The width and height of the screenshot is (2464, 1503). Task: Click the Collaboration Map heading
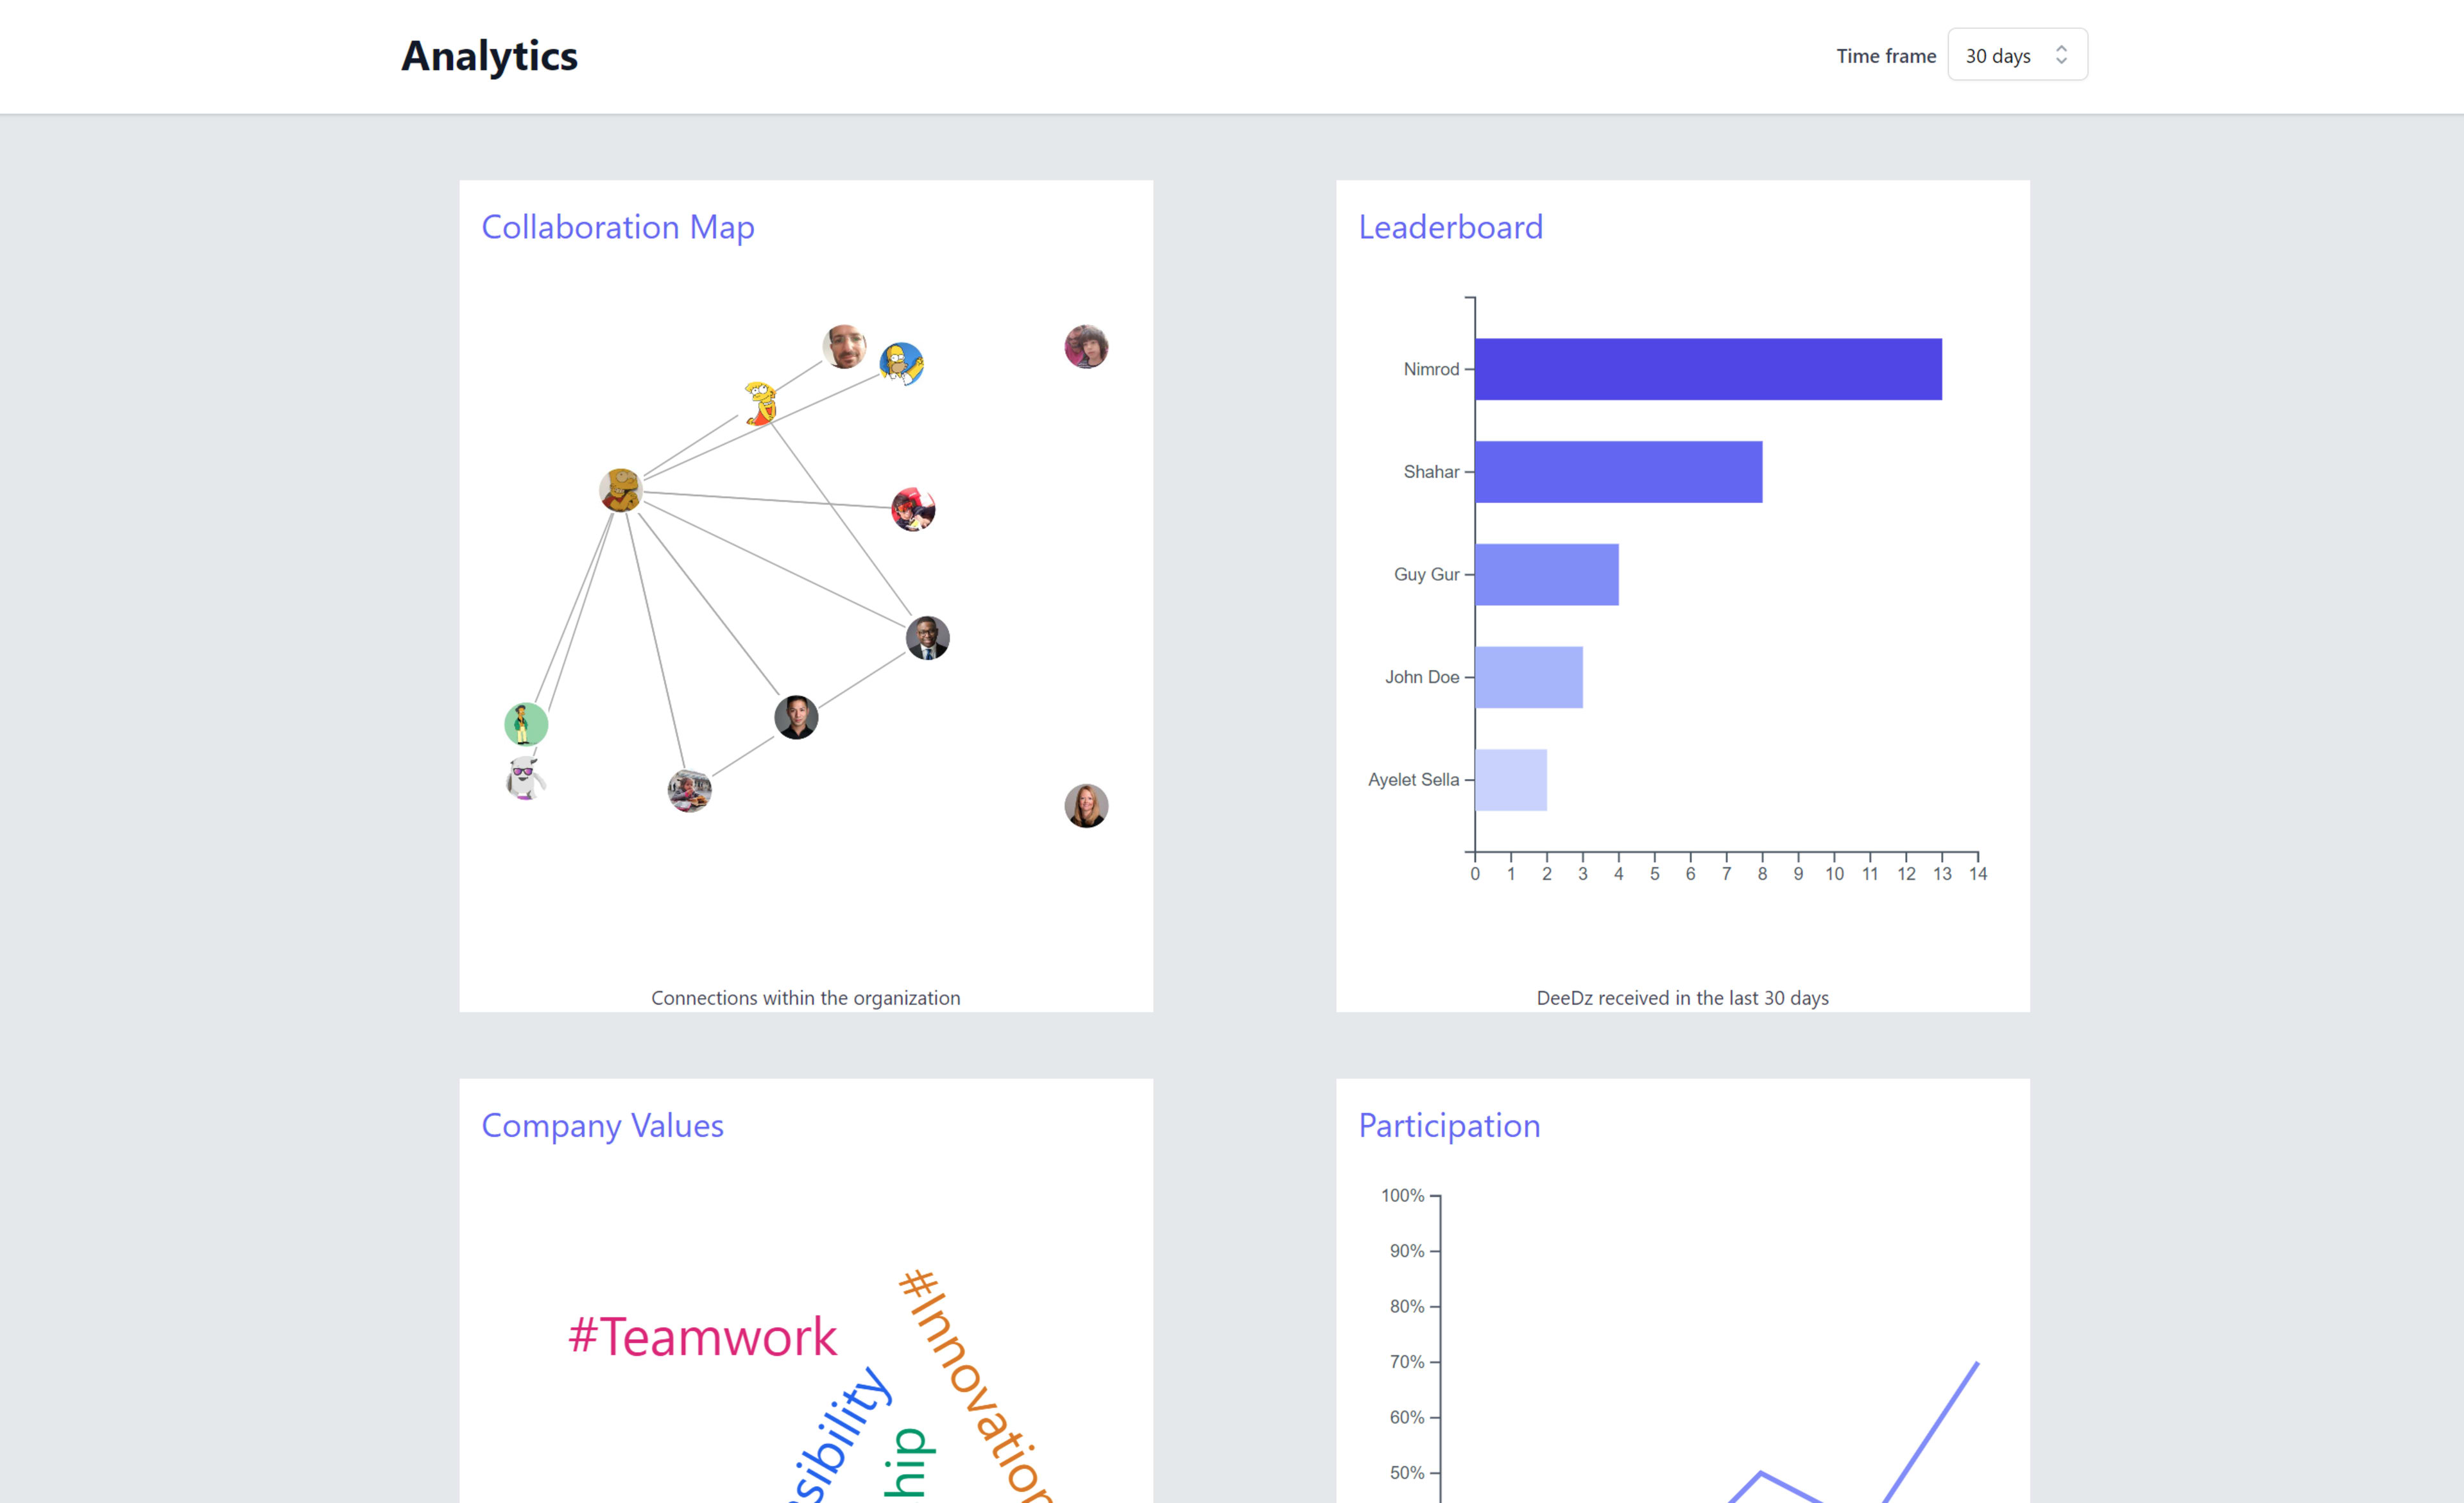tap(617, 227)
